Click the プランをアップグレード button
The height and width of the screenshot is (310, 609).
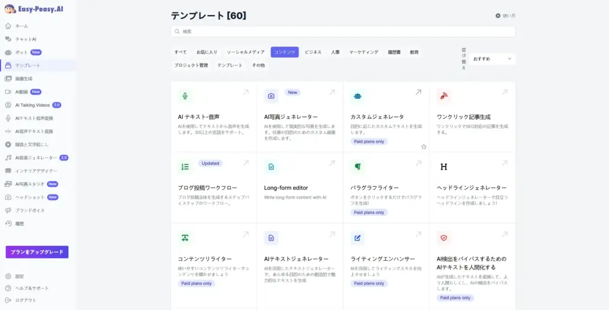[37, 252]
